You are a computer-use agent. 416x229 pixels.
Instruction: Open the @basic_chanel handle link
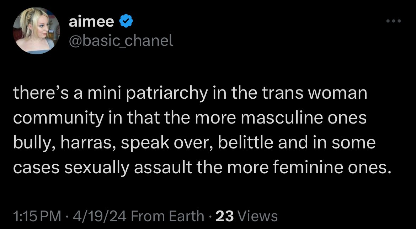pos(121,41)
